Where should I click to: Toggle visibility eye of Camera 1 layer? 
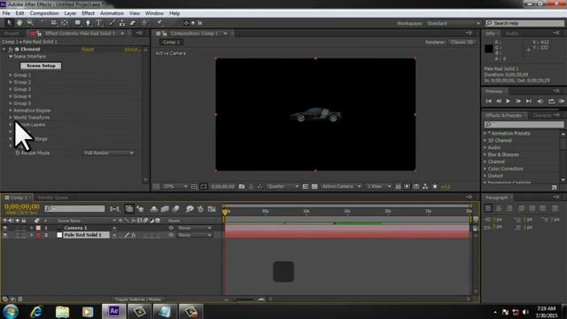[5, 228]
